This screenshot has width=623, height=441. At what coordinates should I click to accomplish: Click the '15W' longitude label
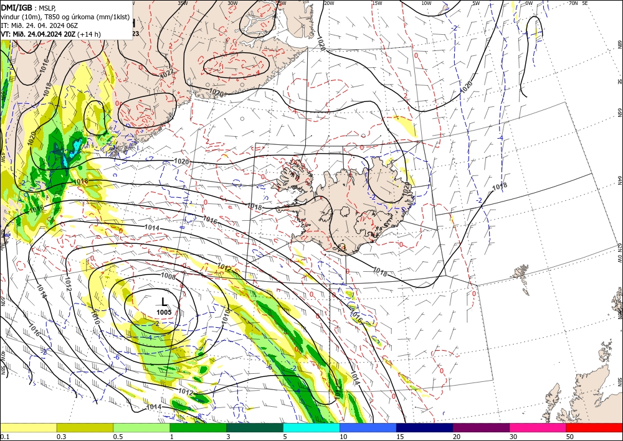pyautogui.click(x=377, y=3)
